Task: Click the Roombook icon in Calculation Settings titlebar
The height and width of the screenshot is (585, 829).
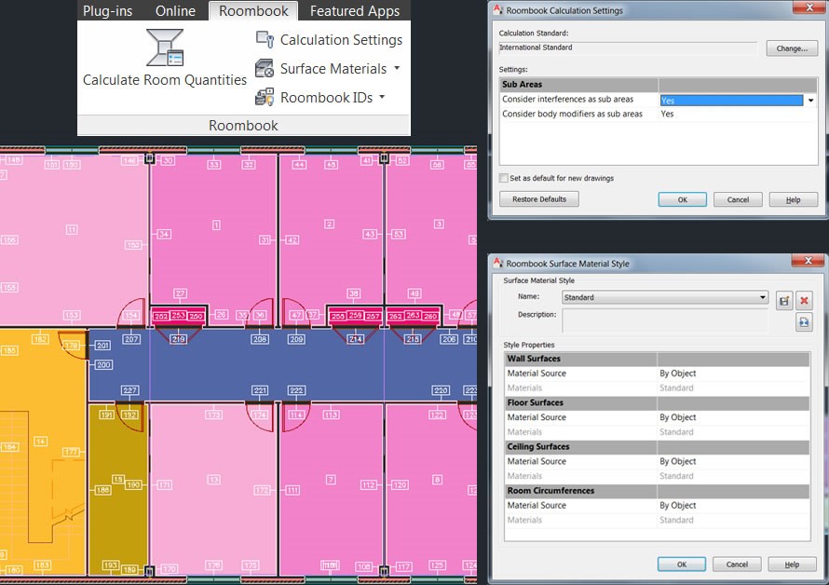Action: [x=497, y=9]
